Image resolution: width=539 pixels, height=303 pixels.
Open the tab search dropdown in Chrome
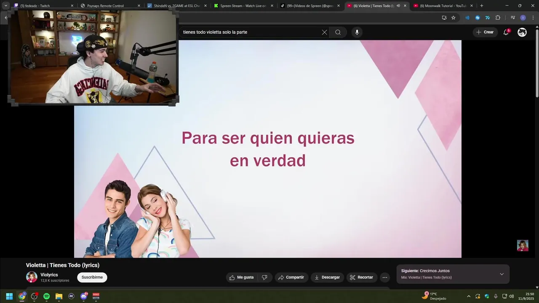(6, 6)
